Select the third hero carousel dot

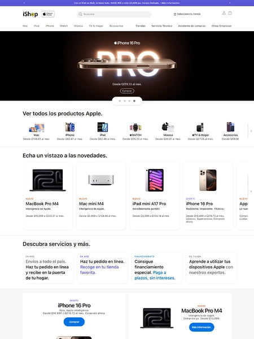[x=129, y=101]
